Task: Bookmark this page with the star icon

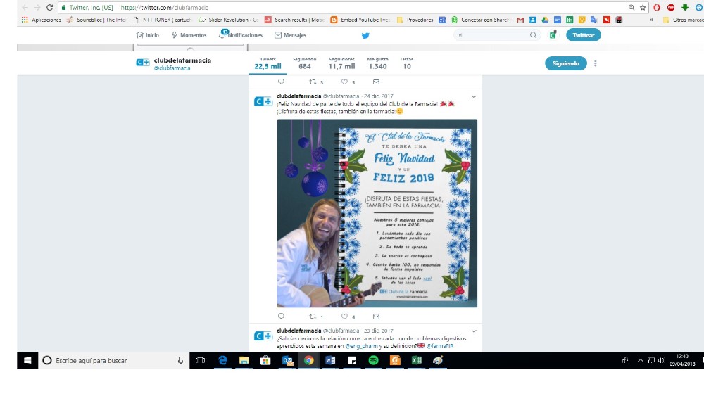Action: 643,8
